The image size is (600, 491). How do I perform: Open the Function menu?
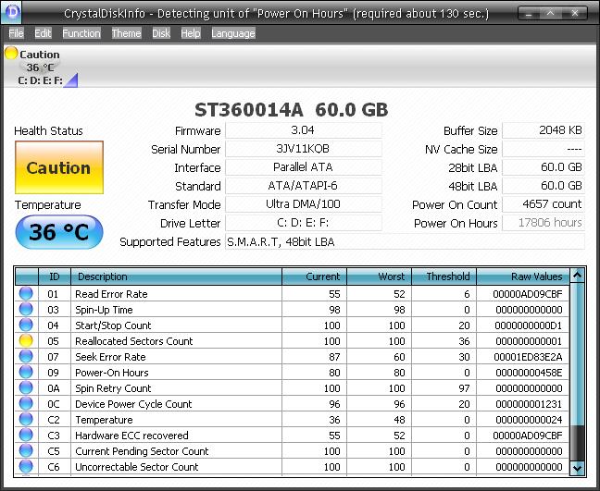click(81, 33)
